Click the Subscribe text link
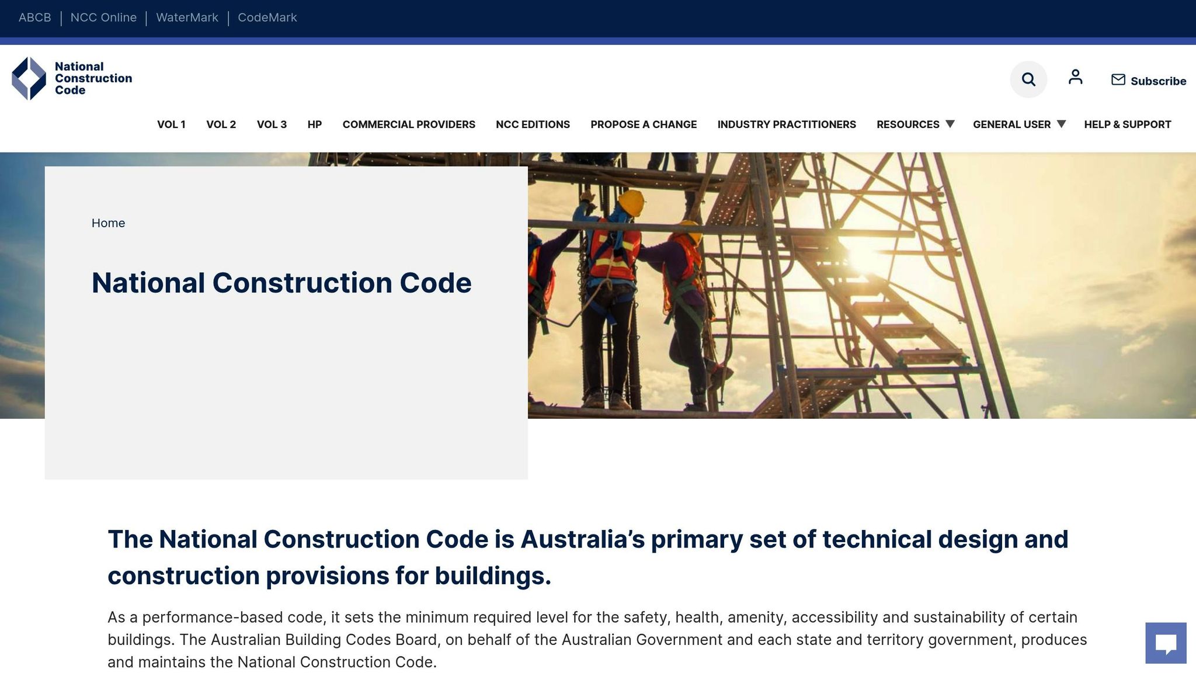This screenshot has height=673, width=1196. [1158, 81]
